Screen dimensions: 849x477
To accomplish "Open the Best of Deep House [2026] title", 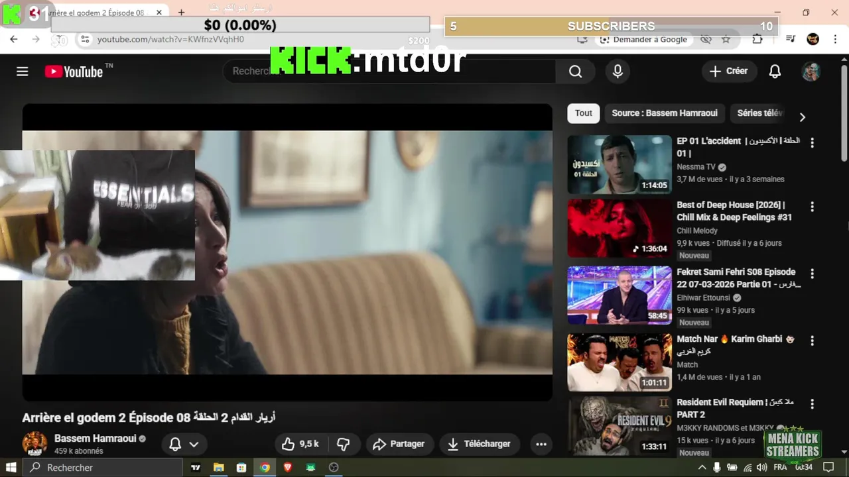I will coord(734,211).
